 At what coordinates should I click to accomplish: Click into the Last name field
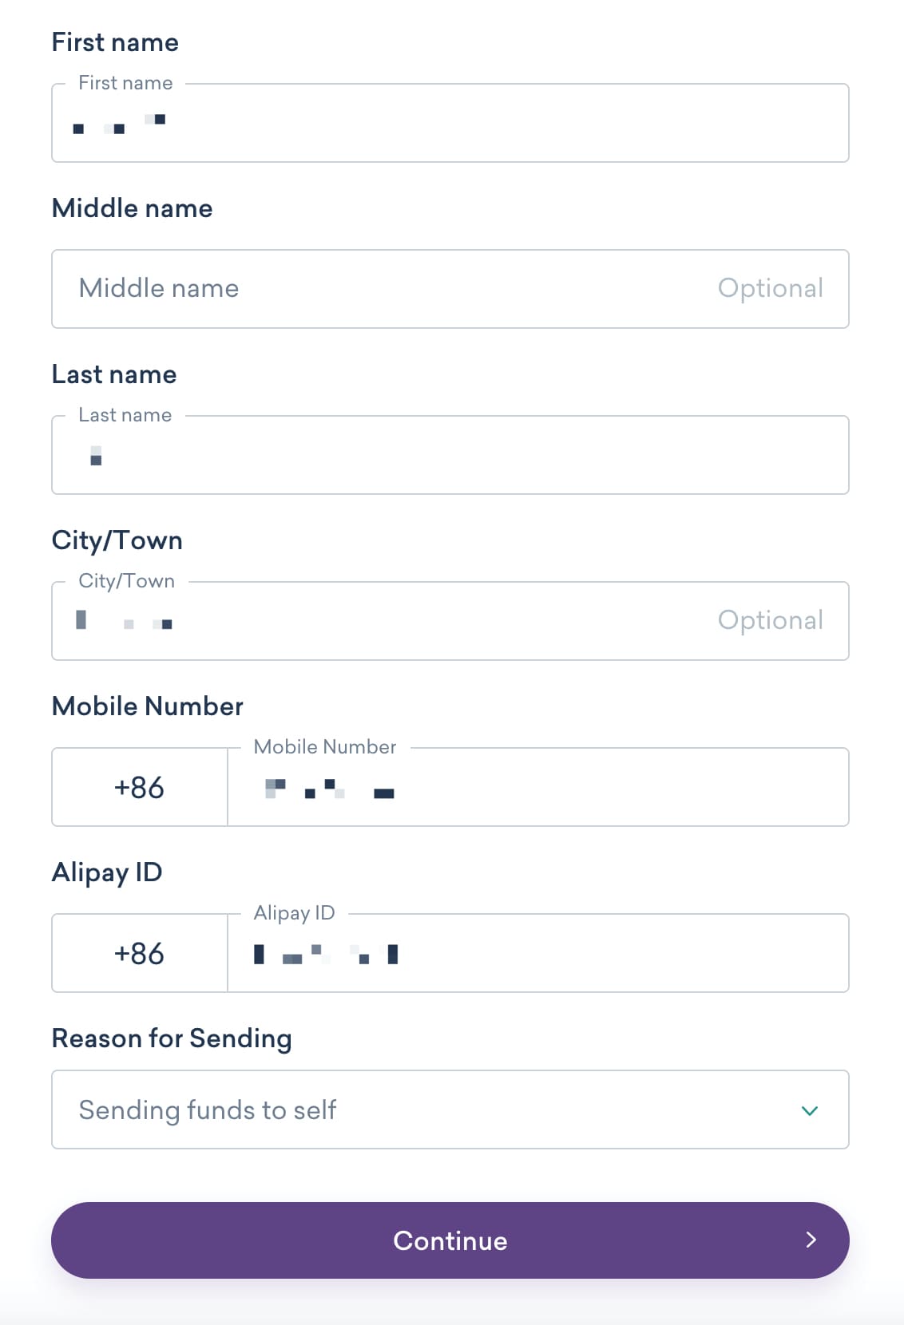coord(450,456)
